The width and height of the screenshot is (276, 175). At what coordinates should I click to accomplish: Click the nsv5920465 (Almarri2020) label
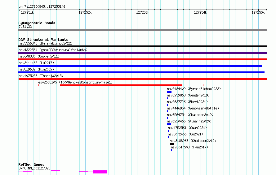tap(189, 121)
